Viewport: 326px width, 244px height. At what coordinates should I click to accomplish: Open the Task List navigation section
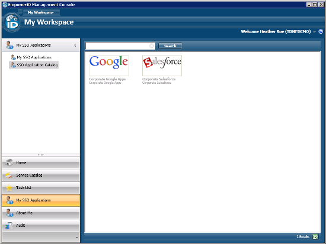(41, 188)
